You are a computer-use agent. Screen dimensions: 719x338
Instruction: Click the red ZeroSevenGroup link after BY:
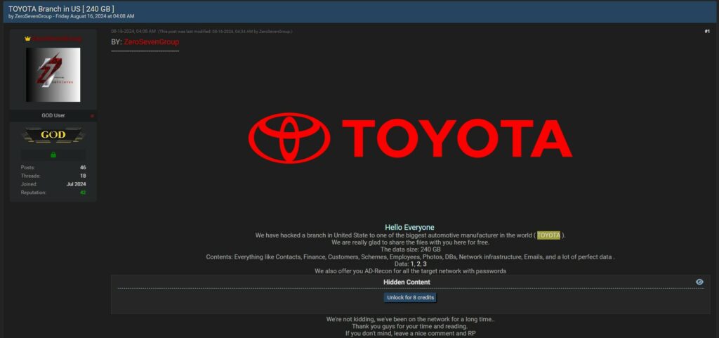click(151, 42)
